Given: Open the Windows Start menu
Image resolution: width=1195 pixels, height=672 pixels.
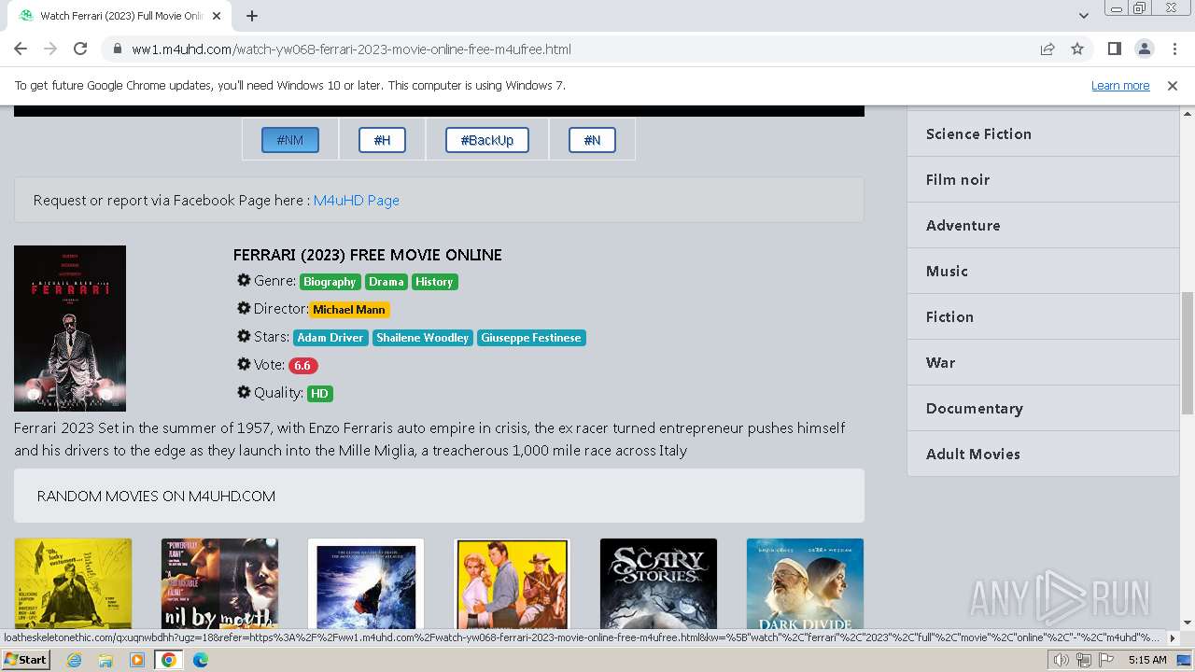Looking at the screenshot, I should point(26,660).
